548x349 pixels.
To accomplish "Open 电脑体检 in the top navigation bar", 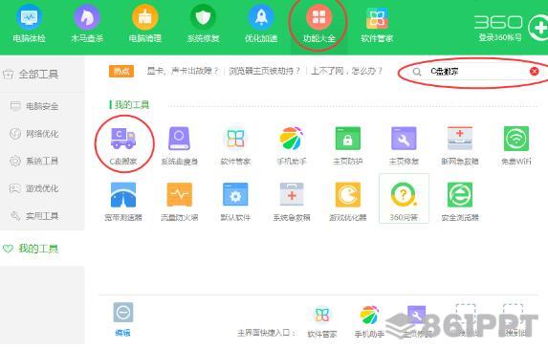I will (29, 25).
